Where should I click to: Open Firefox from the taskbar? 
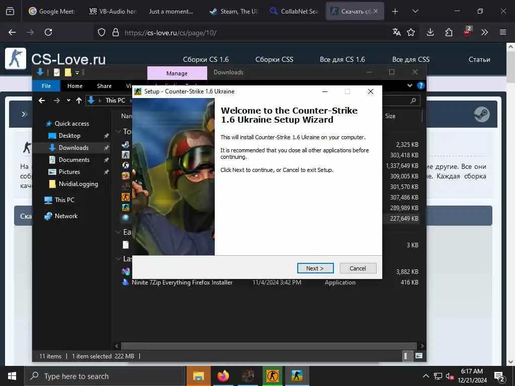pos(223,376)
